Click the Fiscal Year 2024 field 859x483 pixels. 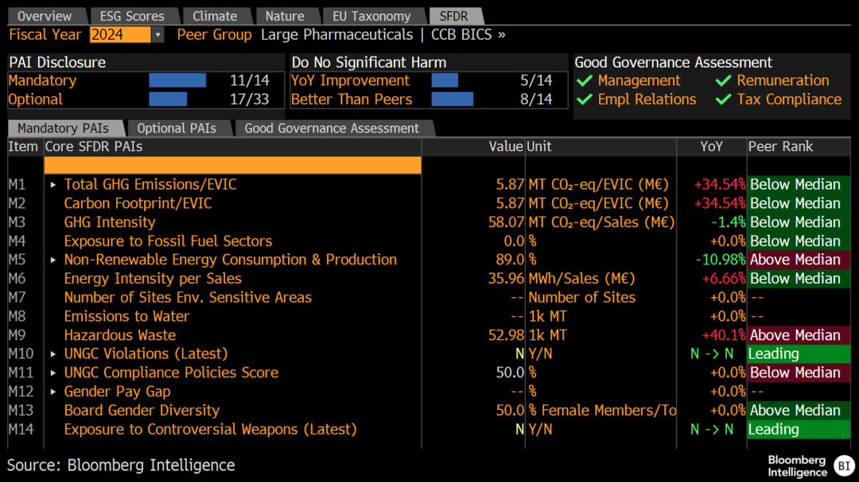click(120, 35)
